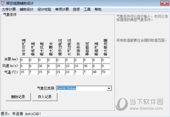Click 风速 field under 最高气温

coord(97,66)
